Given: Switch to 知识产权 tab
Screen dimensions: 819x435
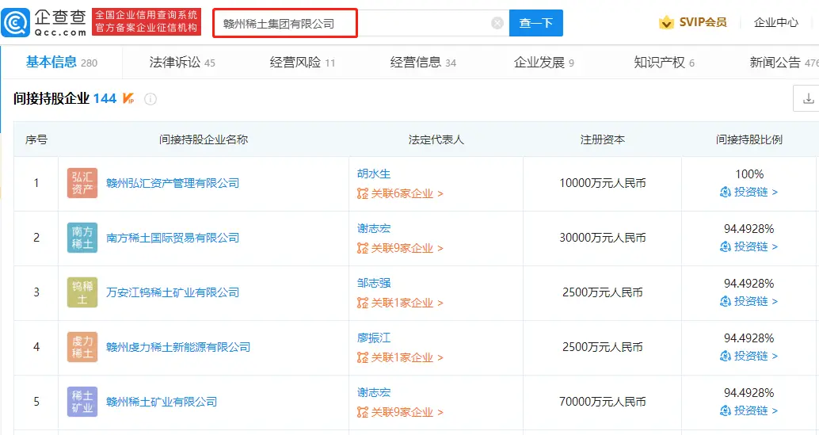Looking at the screenshot, I should coord(663,63).
